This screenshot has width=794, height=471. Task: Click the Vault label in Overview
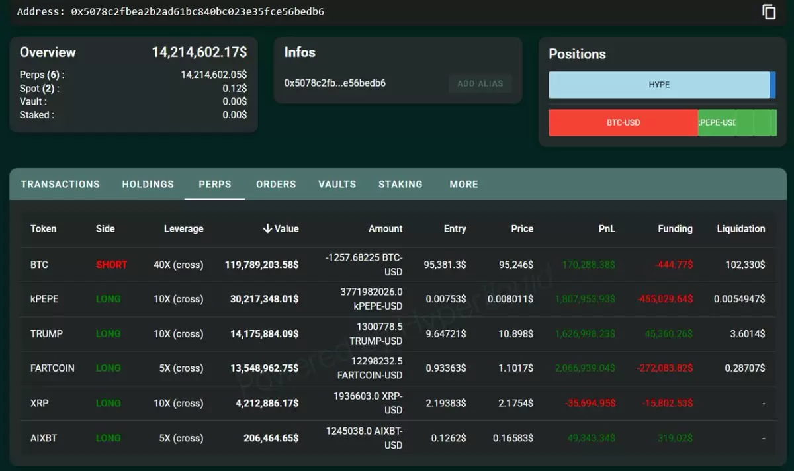tap(33, 101)
